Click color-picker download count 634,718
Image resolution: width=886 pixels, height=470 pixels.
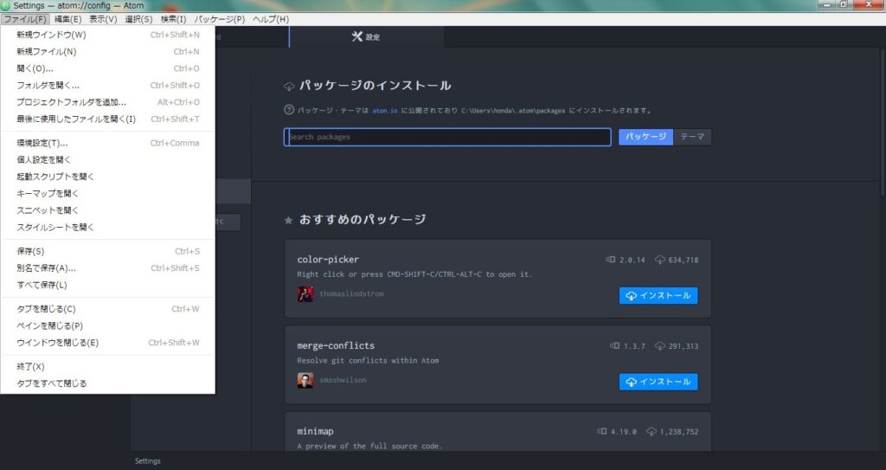tap(684, 261)
